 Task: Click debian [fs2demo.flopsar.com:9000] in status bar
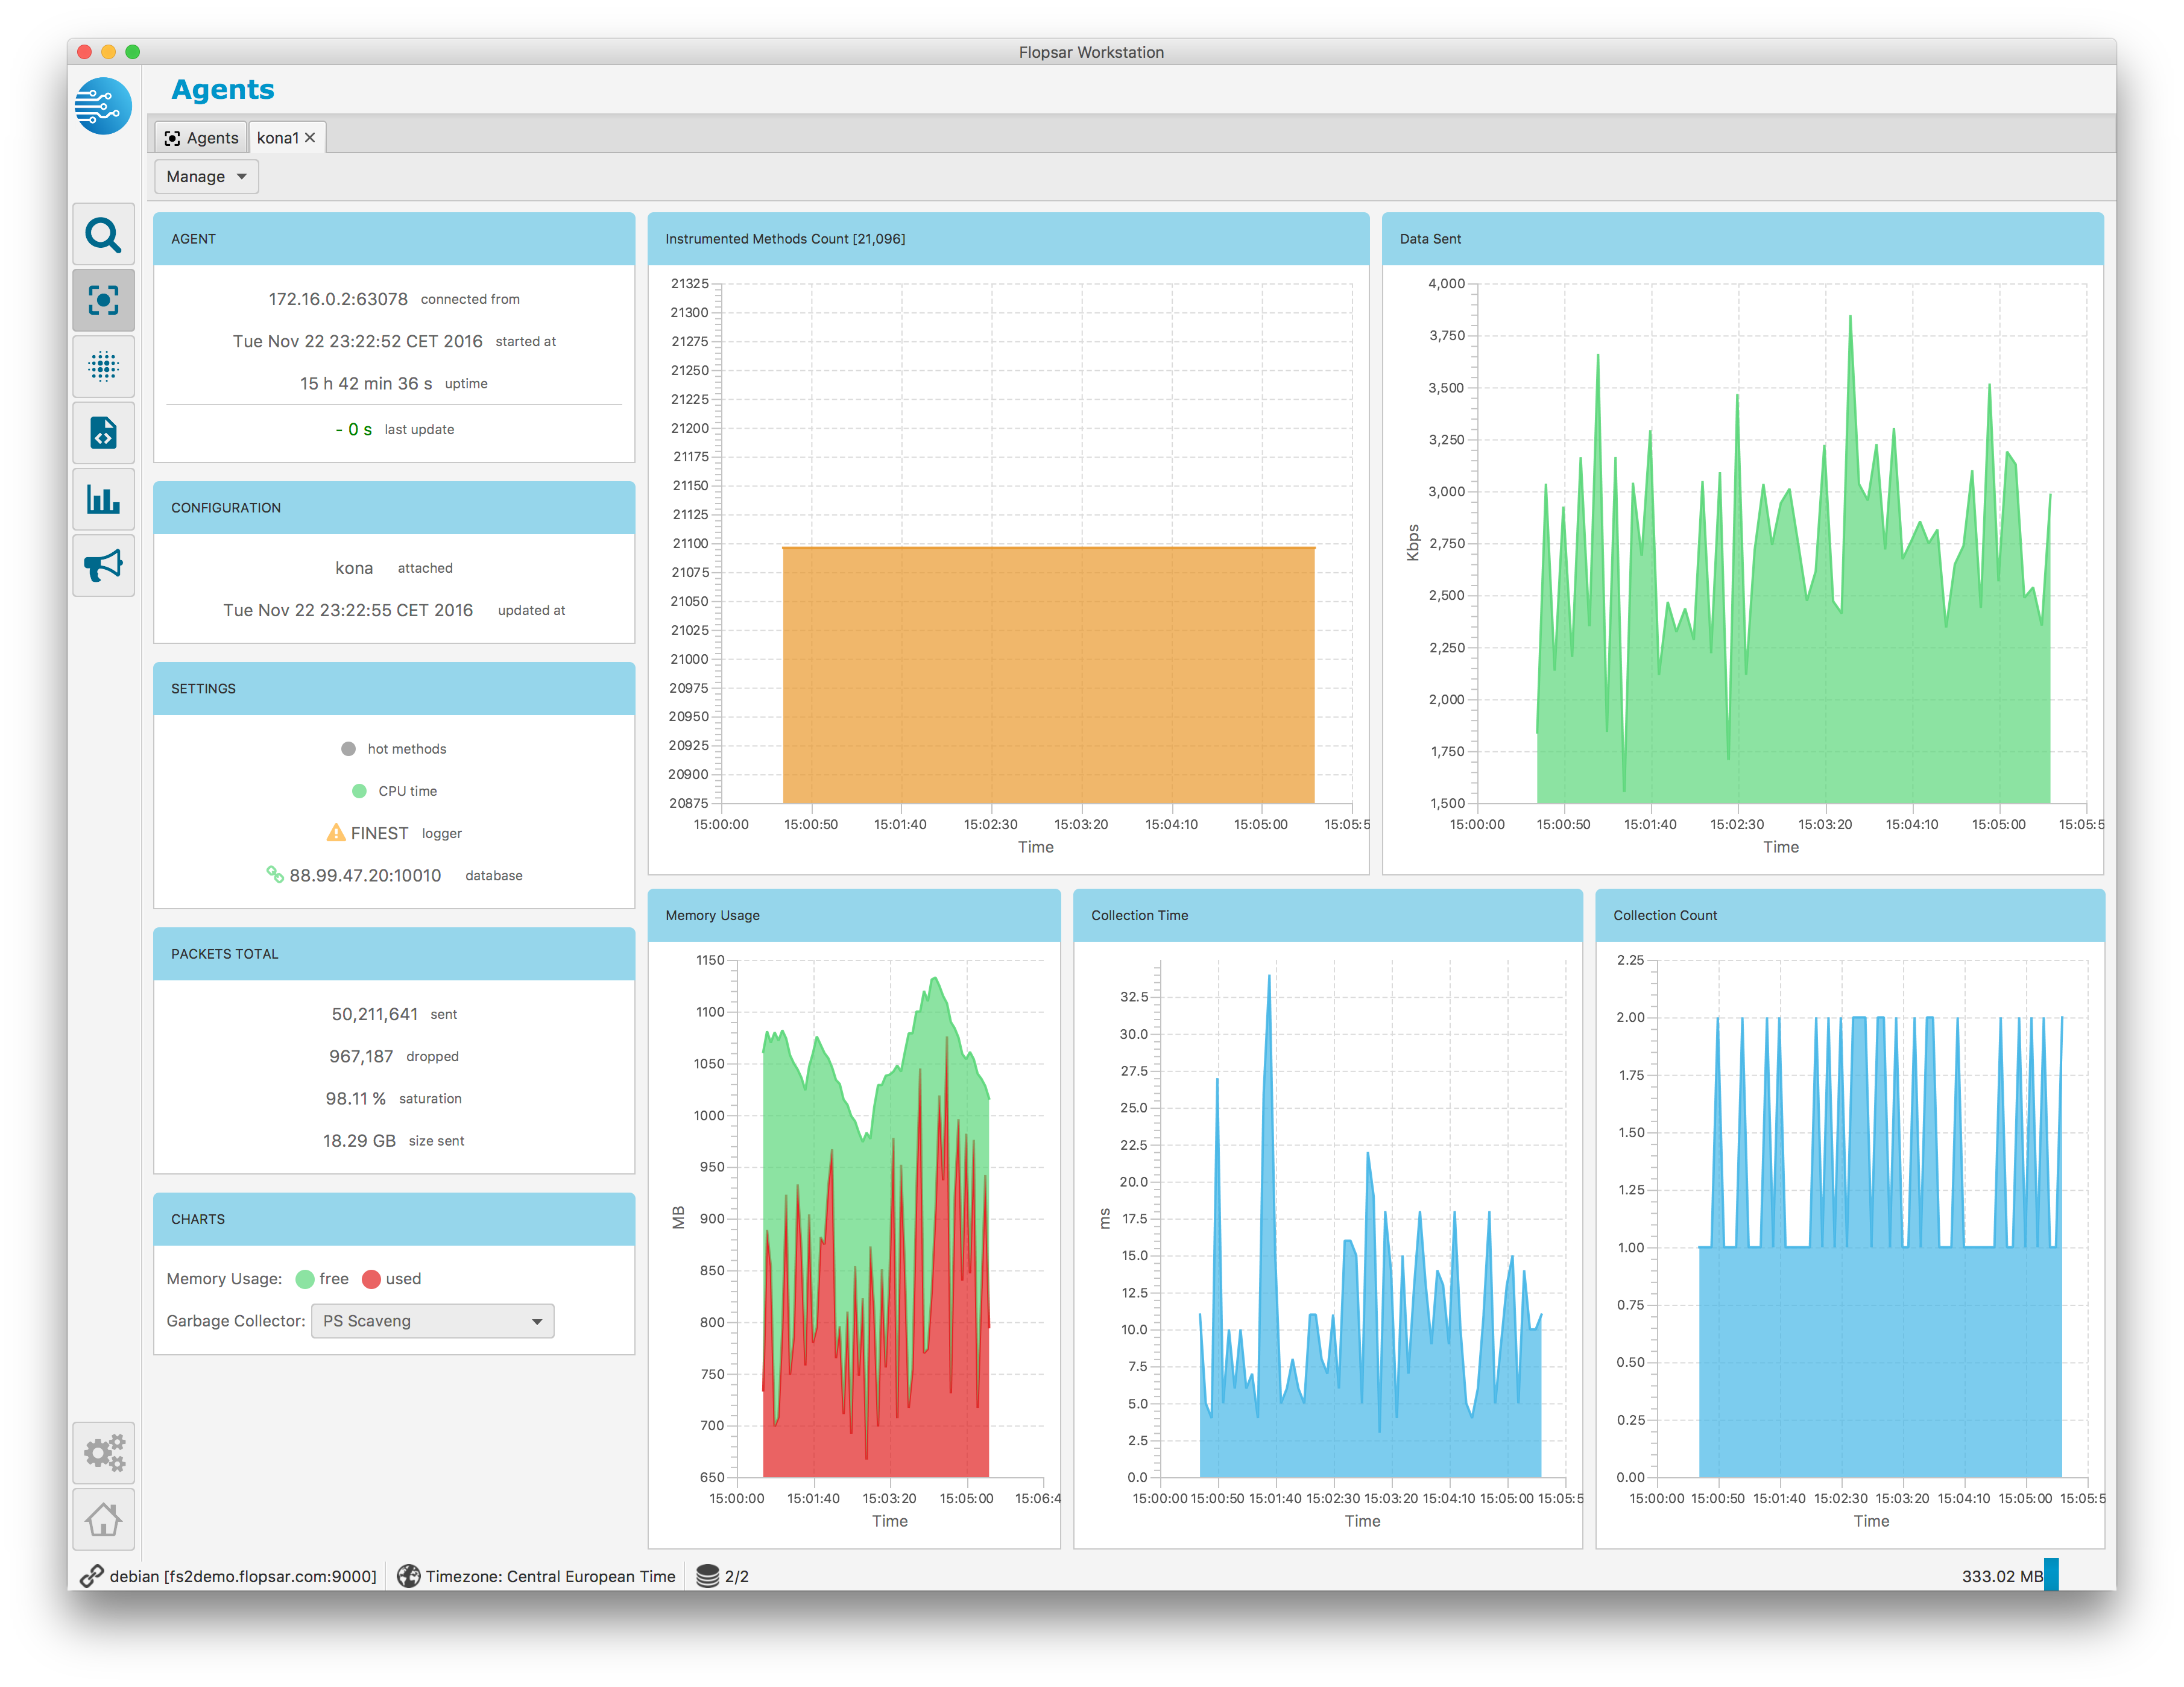pos(243,1576)
